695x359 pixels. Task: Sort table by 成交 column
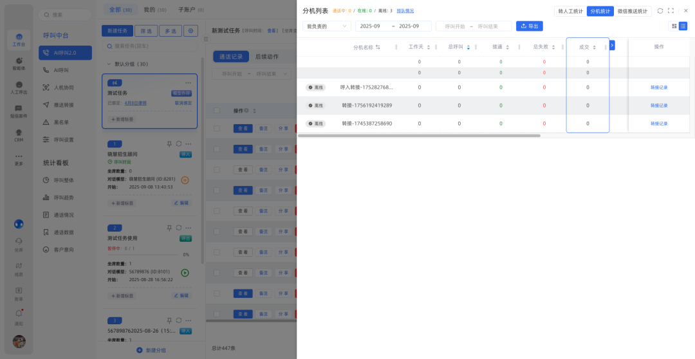pyautogui.click(x=594, y=47)
